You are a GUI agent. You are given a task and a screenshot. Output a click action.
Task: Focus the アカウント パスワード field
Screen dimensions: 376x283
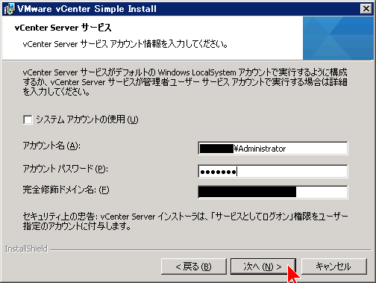pos(273,171)
